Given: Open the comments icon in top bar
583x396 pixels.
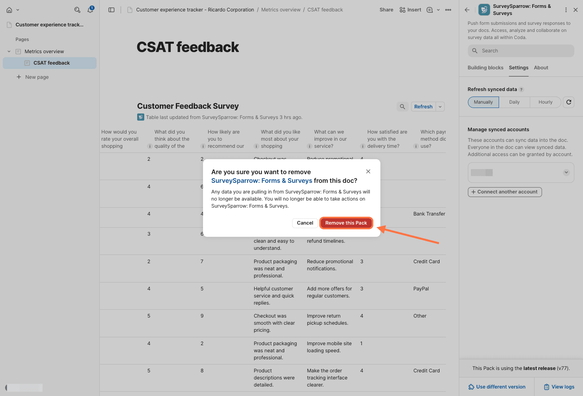Looking at the screenshot, I should pos(430,10).
